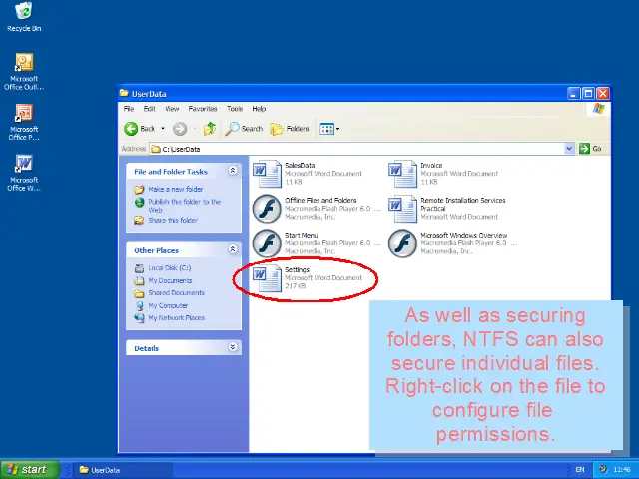
Task: Open the Views dropdown button
Action: click(x=329, y=129)
